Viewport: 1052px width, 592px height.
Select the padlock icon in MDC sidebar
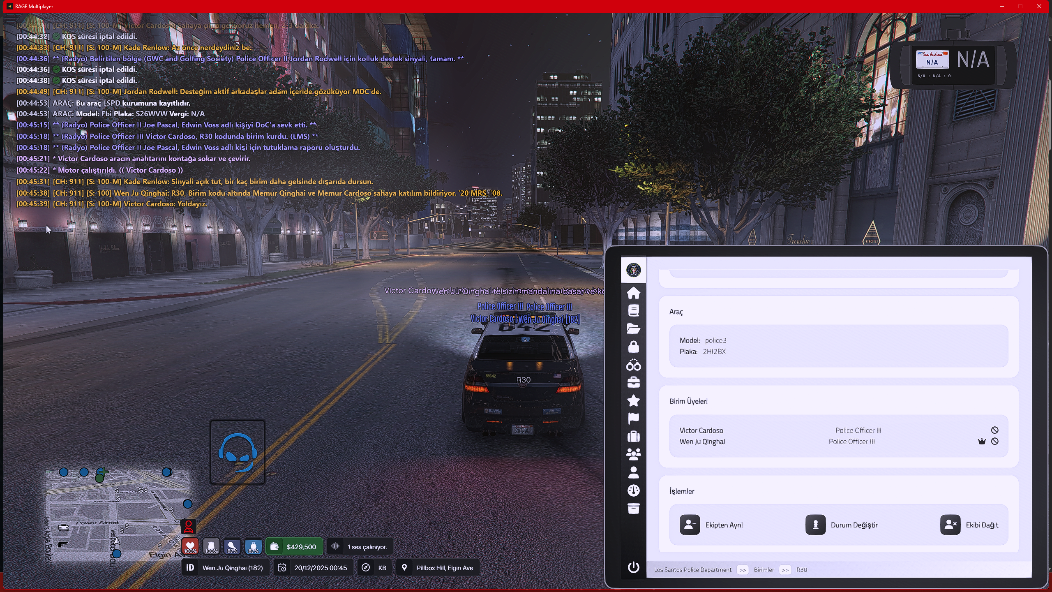coord(633,347)
